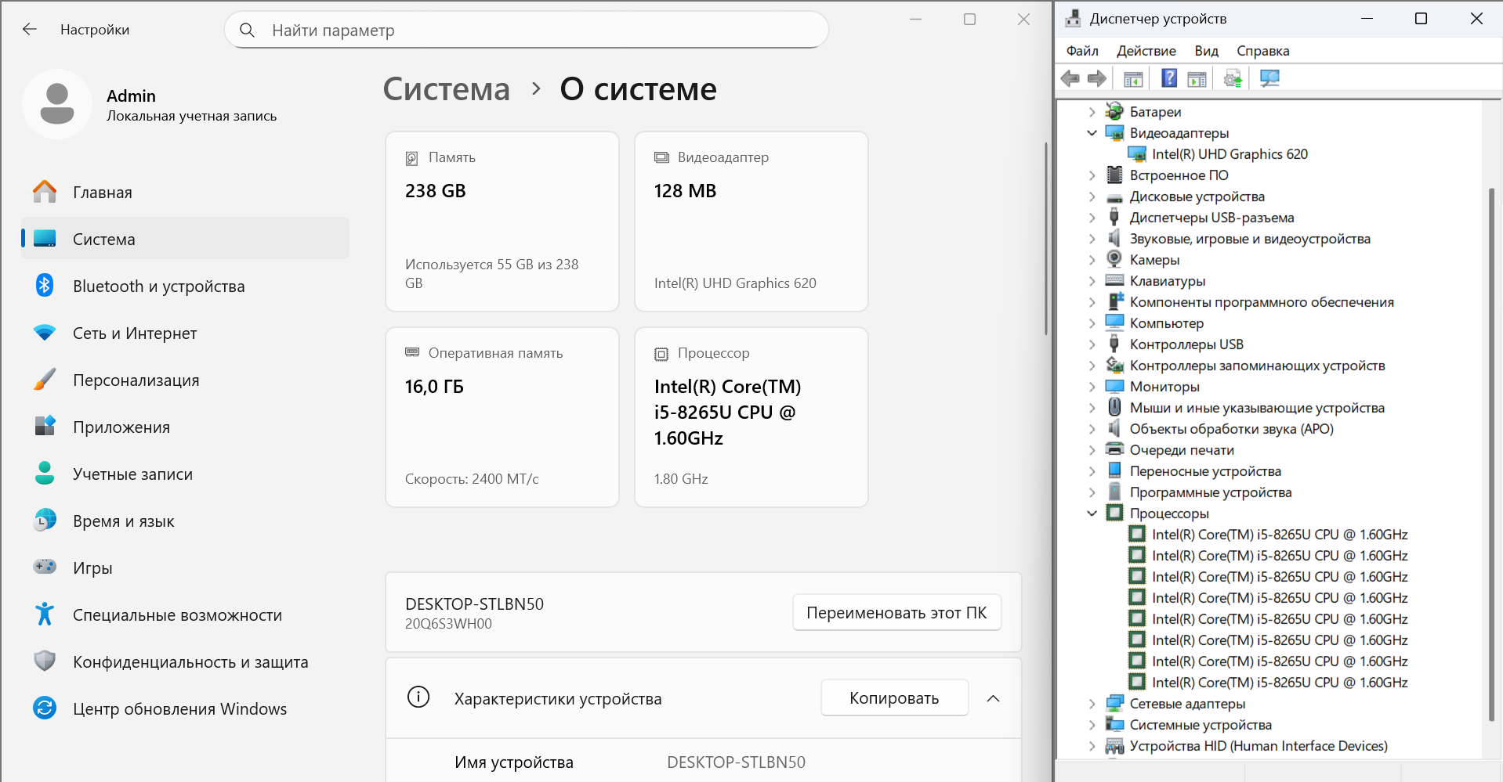Screen dimensions: 1503x782
Task: Open the Файл menu in Device Manager
Action: tap(1082, 51)
